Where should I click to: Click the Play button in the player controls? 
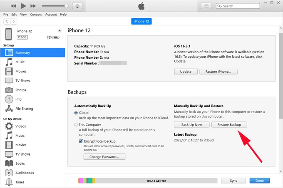23,6
